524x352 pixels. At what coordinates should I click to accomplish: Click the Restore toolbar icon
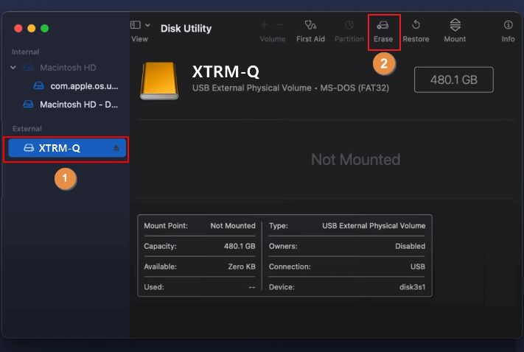coord(416,25)
